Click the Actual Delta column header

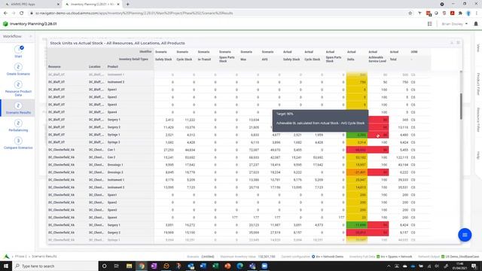pyautogui.click(x=351, y=59)
